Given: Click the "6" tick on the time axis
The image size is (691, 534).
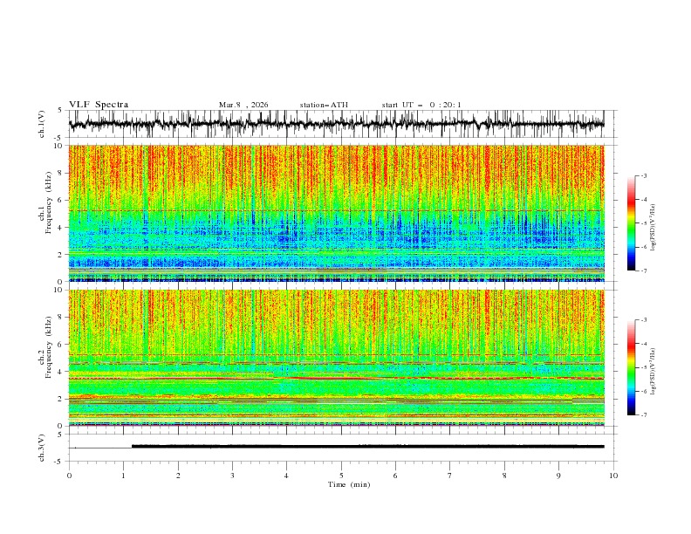Looking at the screenshot, I should pyautogui.click(x=395, y=476).
